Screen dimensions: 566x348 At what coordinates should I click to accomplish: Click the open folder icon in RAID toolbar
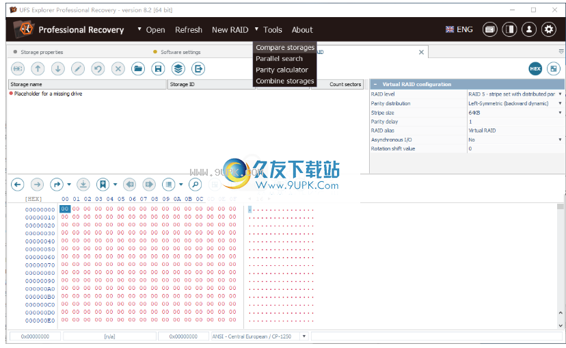[x=138, y=68]
